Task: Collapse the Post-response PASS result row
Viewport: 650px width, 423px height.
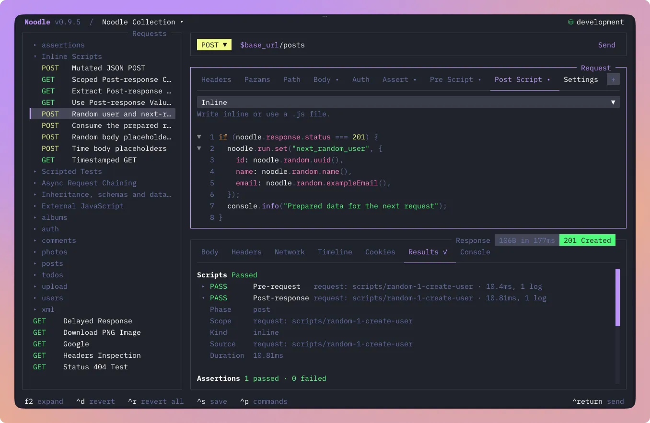Action: click(x=203, y=298)
